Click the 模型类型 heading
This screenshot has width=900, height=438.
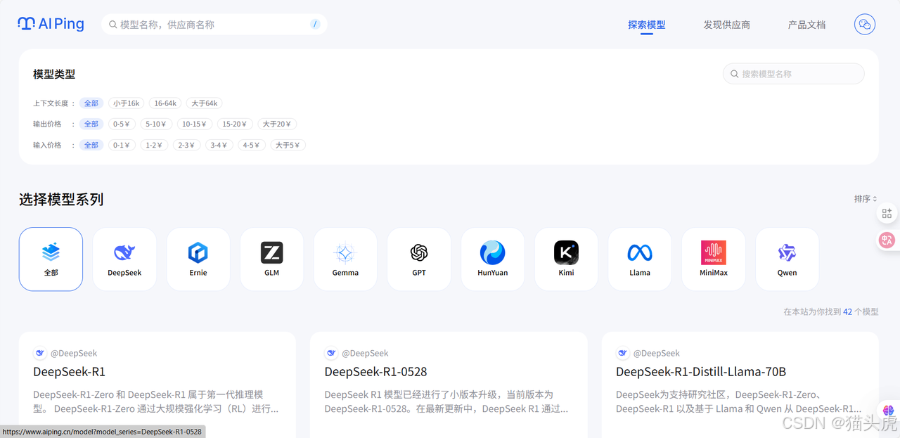[x=54, y=74]
